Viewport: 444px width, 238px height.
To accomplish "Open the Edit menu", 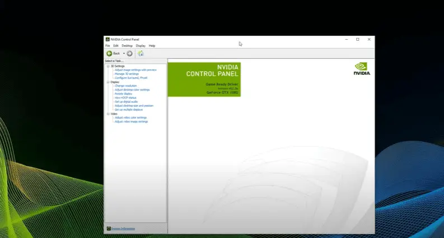I will (116, 46).
